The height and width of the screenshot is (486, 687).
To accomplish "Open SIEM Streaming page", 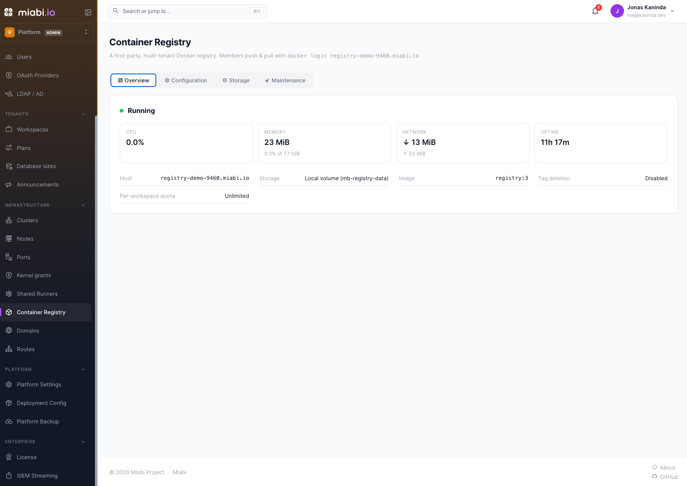I will pos(46,476).
